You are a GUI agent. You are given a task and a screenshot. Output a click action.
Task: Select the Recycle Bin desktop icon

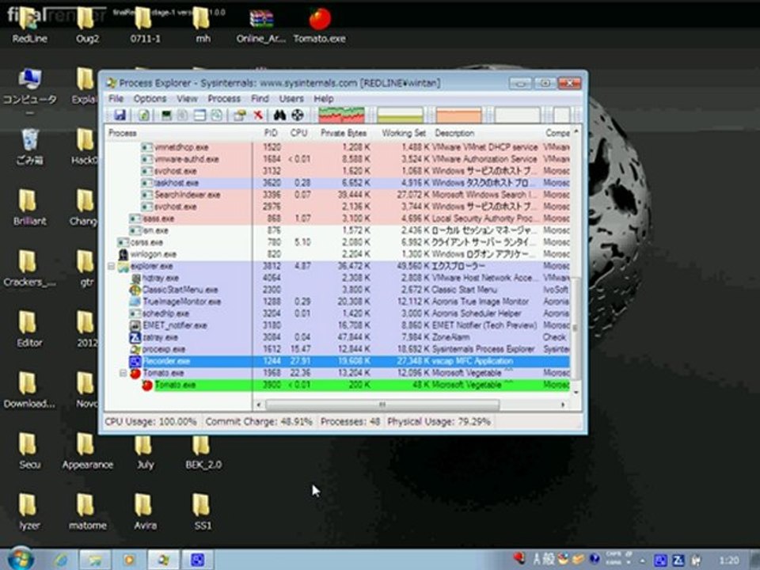pyautogui.click(x=29, y=146)
